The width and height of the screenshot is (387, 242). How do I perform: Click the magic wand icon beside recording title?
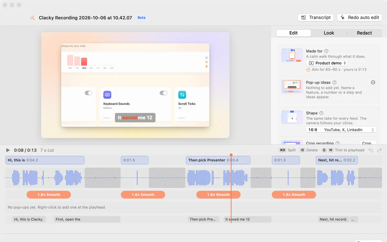[x=32, y=18]
